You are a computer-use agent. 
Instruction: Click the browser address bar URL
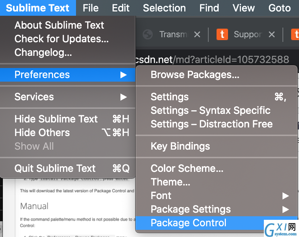(x=212, y=59)
